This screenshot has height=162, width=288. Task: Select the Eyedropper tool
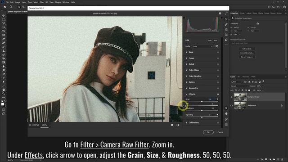pyautogui.click(x=4, y=39)
